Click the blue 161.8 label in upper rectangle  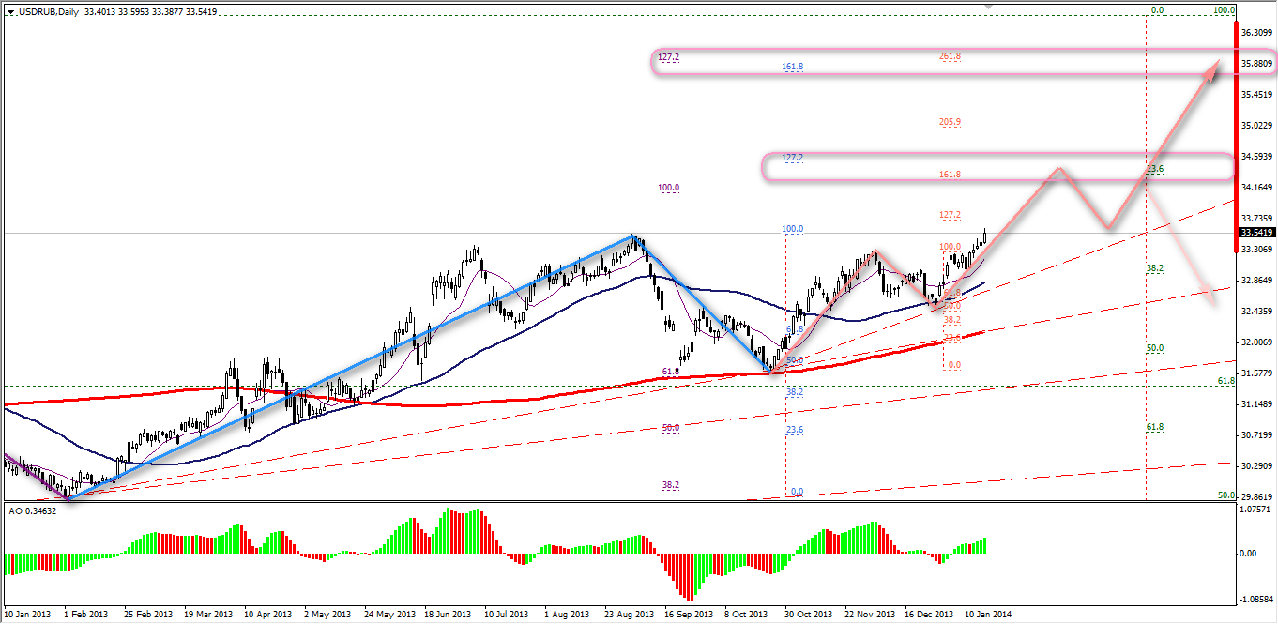coord(792,68)
